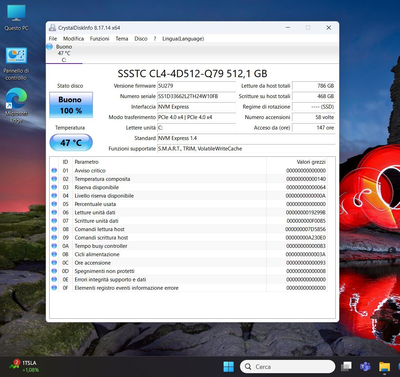Click the status orb for Cicli alimentazione
Viewport: 400px width, 377px height.
[x=54, y=254]
